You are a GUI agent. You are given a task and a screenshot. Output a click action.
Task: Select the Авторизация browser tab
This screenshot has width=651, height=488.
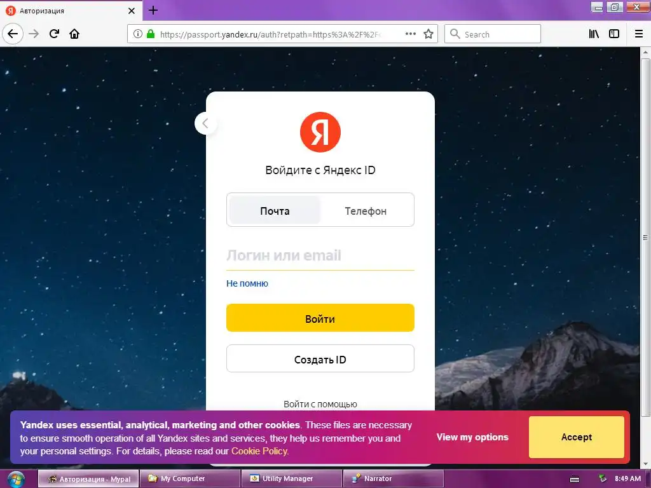(x=71, y=11)
